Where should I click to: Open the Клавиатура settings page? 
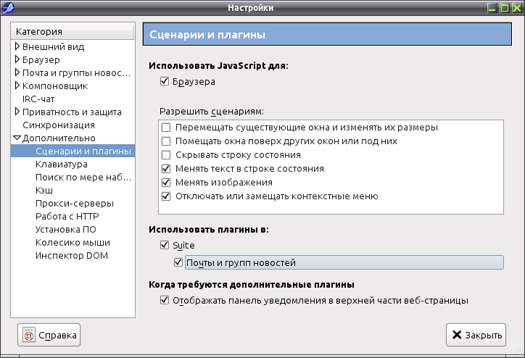click(61, 165)
